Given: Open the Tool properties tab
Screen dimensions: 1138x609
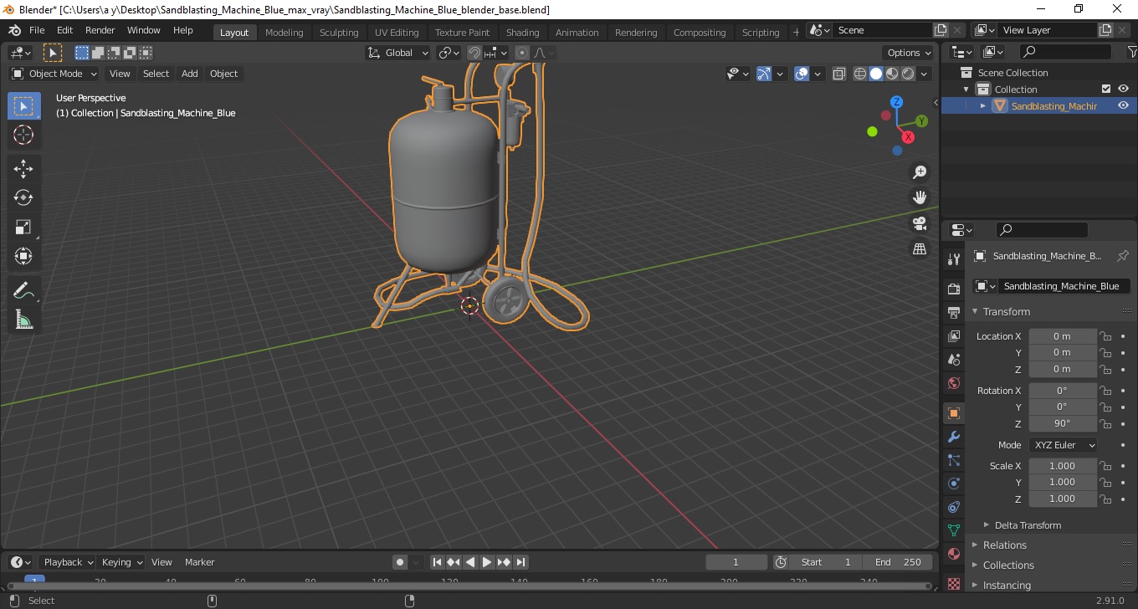Looking at the screenshot, I should tap(953, 258).
